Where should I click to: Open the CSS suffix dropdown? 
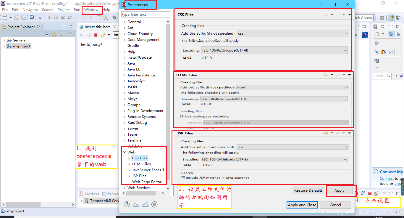click(293, 33)
